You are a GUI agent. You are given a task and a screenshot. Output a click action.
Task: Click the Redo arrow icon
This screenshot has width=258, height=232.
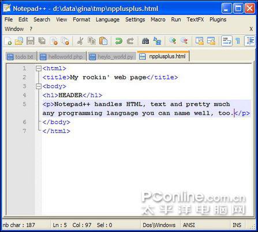[130, 41]
